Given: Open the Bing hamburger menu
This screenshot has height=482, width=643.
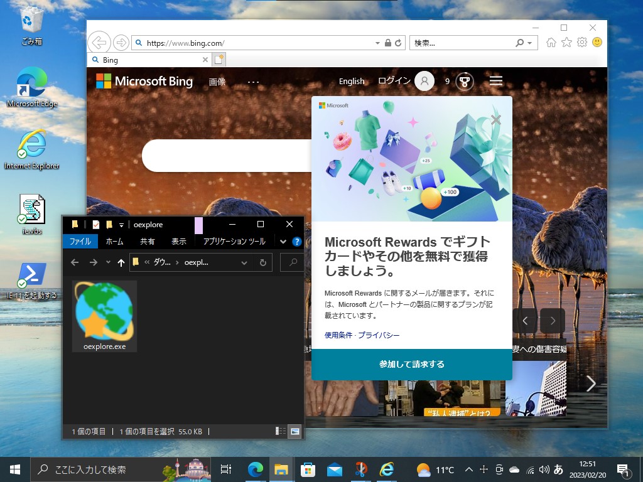Looking at the screenshot, I should tap(495, 80).
